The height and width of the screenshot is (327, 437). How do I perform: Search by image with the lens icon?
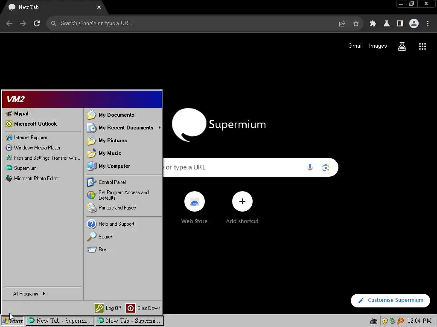[x=326, y=167]
